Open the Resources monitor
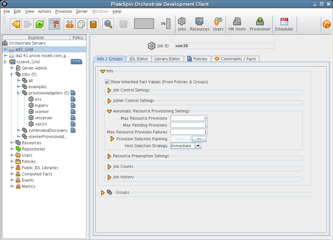Image resolution: width=333 pixels, height=240 pixels. click(199, 24)
